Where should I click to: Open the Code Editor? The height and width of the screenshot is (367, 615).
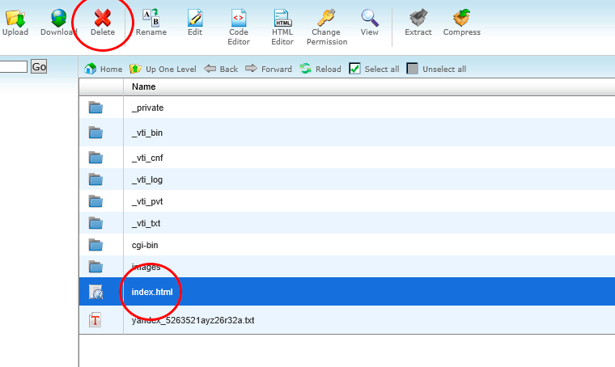click(x=239, y=18)
